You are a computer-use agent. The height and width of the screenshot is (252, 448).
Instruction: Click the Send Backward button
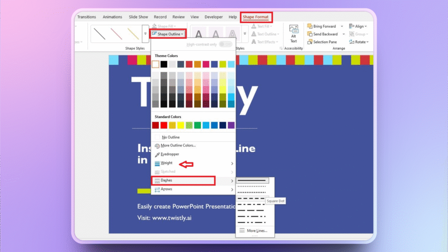click(325, 34)
